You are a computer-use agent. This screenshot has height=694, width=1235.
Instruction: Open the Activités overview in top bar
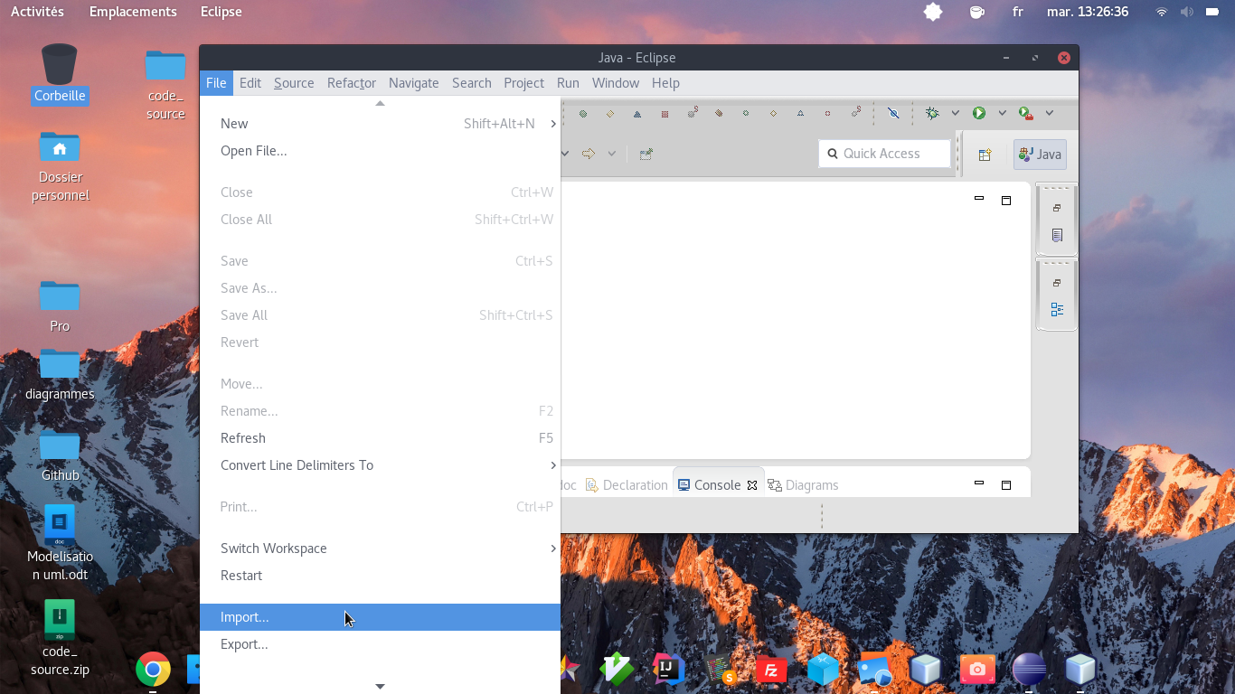(x=37, y=12)
